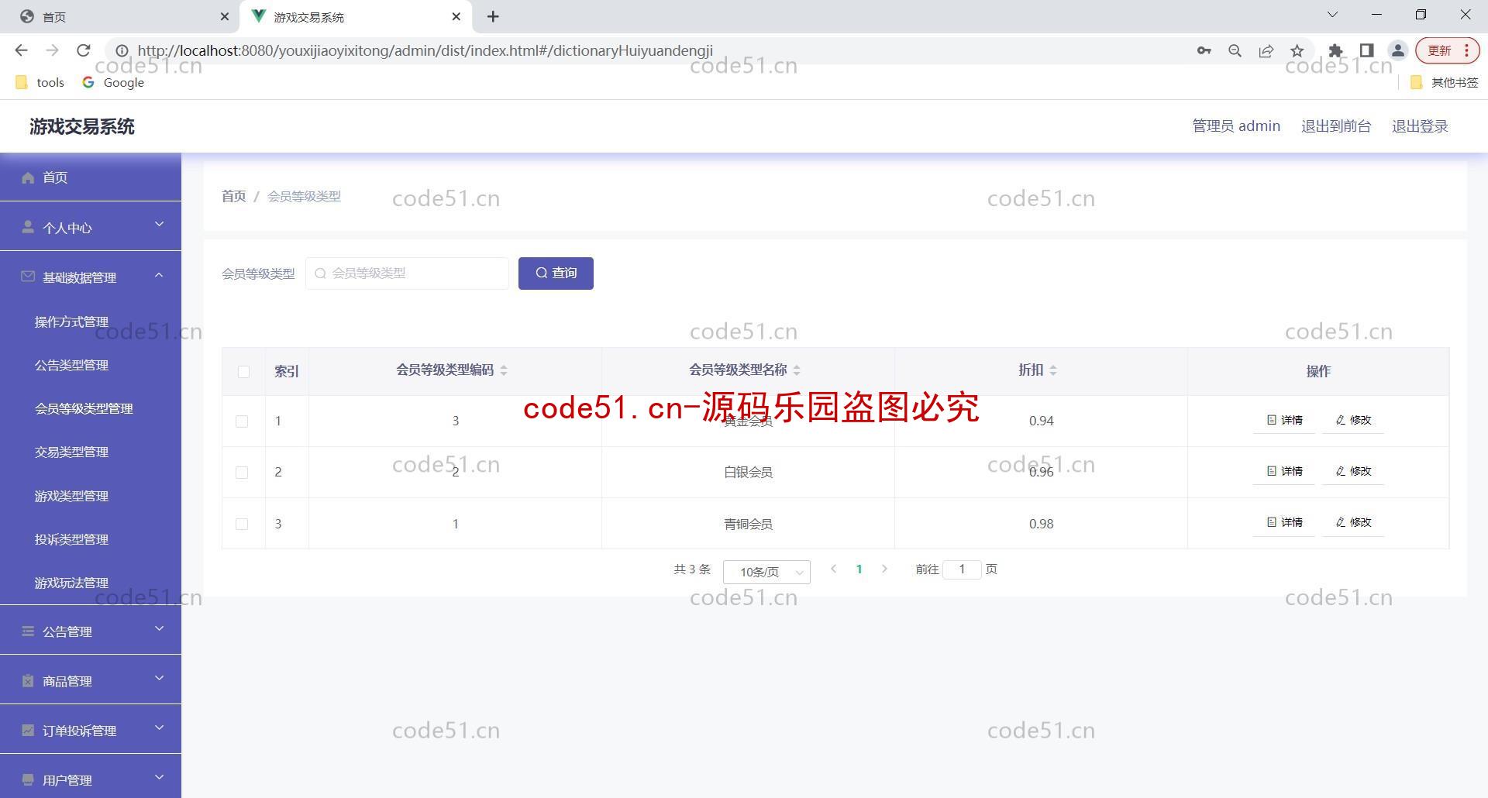Viewport: 1488px width, 798px height.
Task: Open a new browser tab with plus icon
Action: point(493,16)
